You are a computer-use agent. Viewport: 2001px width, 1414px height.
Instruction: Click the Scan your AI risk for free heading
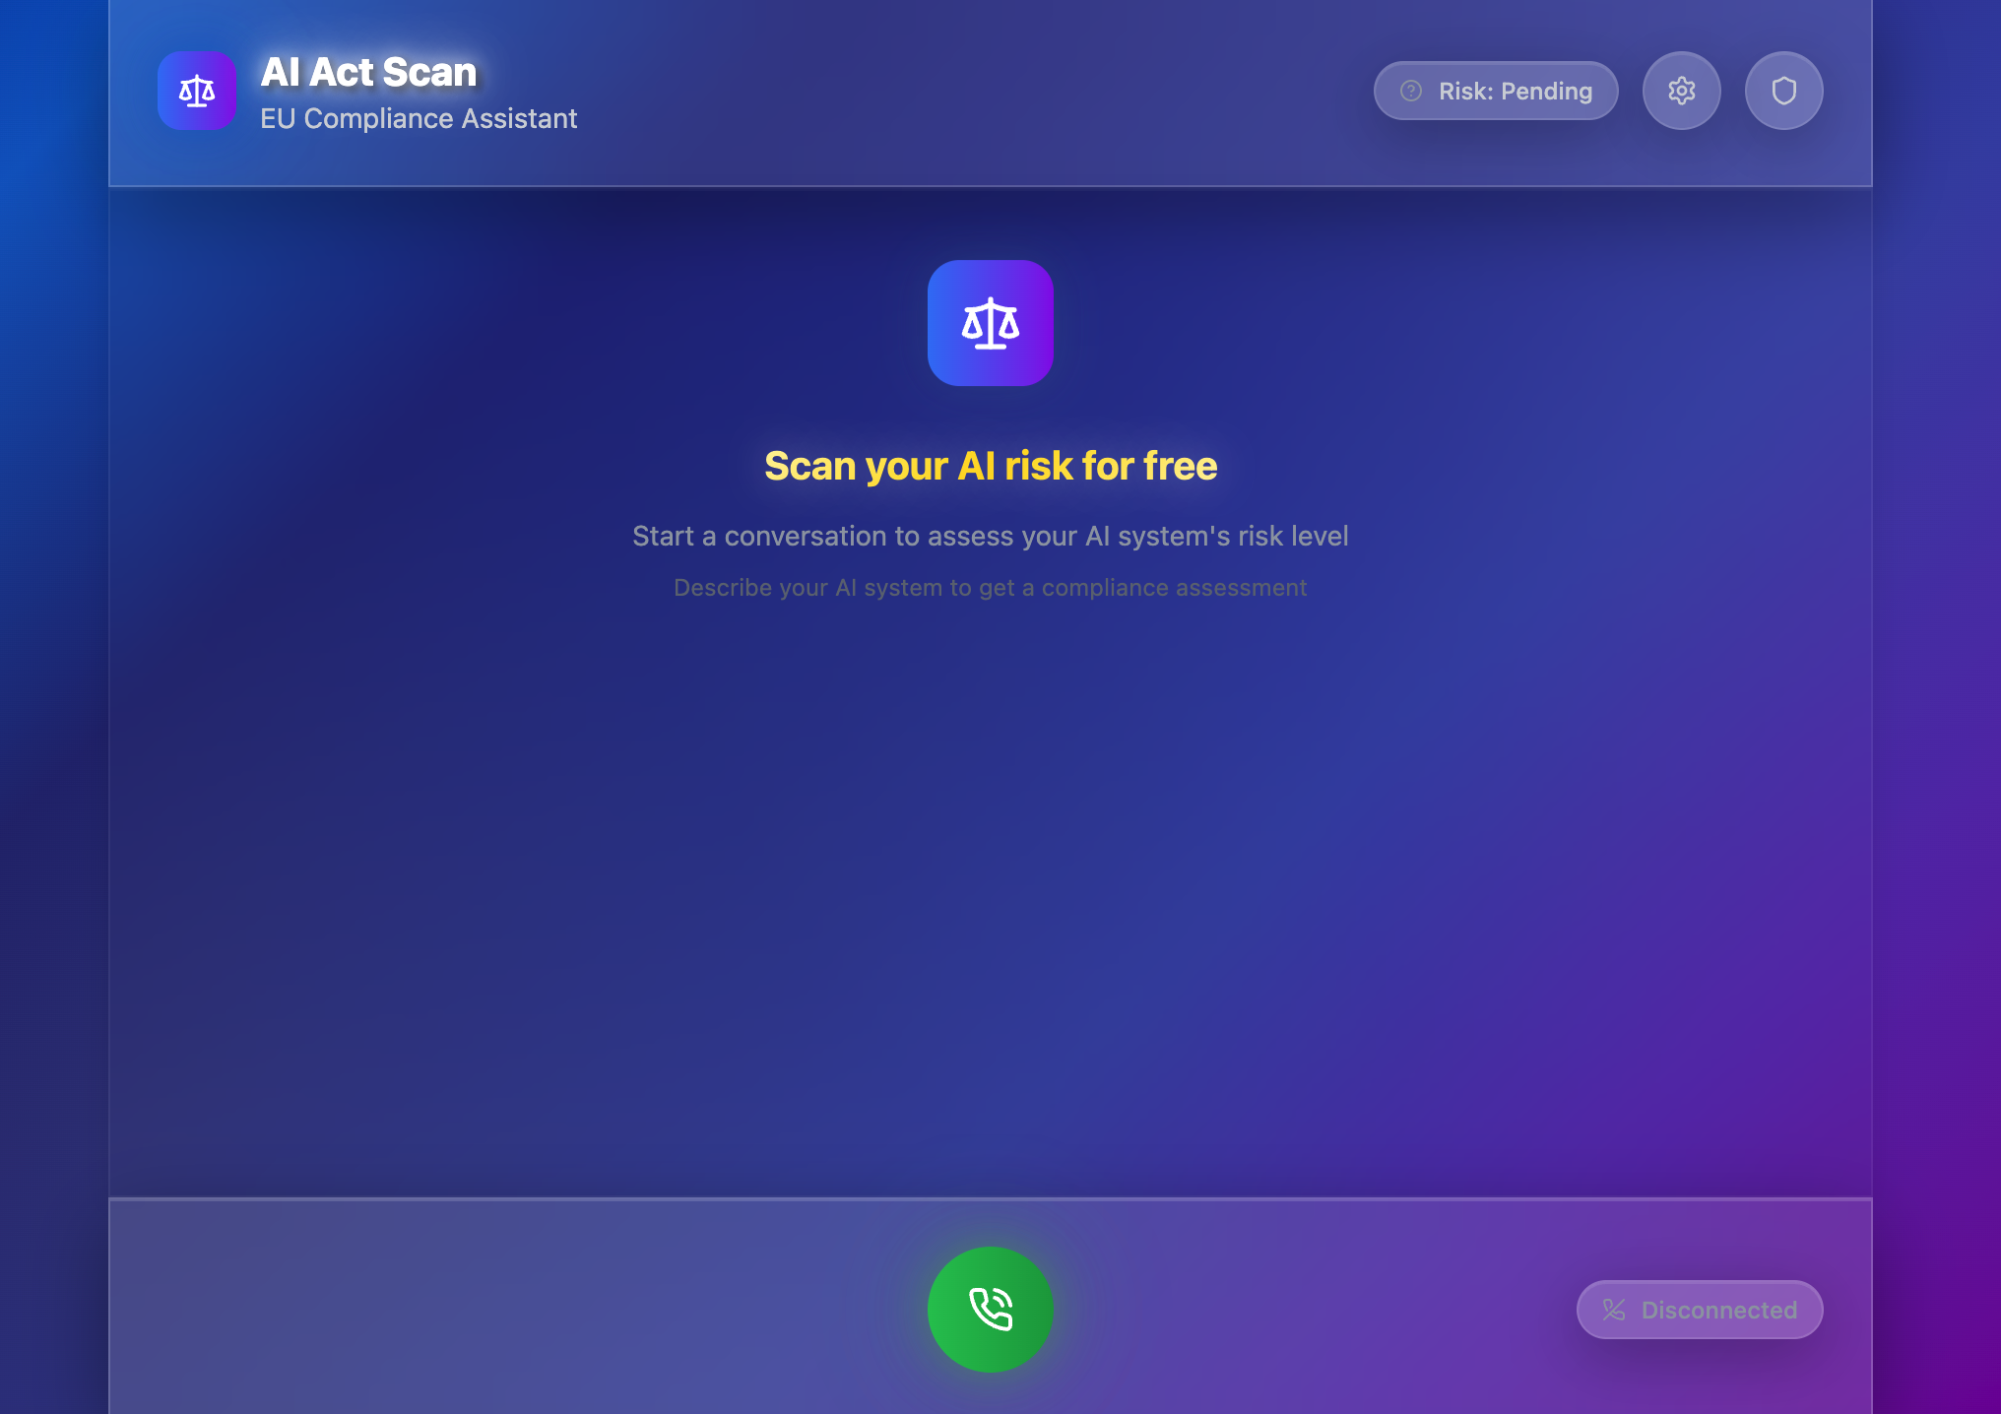click(x=991, y=466)
